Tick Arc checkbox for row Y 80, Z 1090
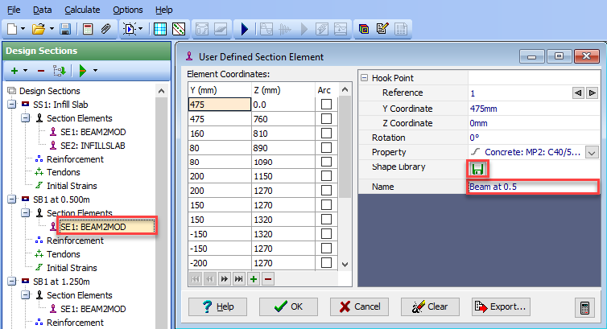This screenshot has height=329, width=607. [x=326, y=162]
